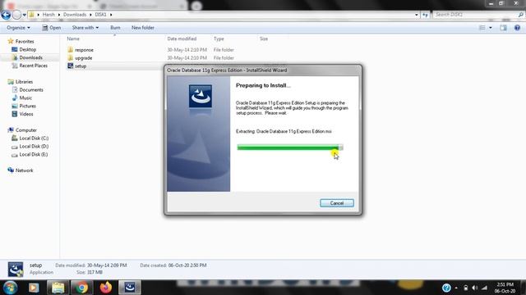Switch to Chrome in the taskbar
This screenshot has width=526, height=295.
81,288
